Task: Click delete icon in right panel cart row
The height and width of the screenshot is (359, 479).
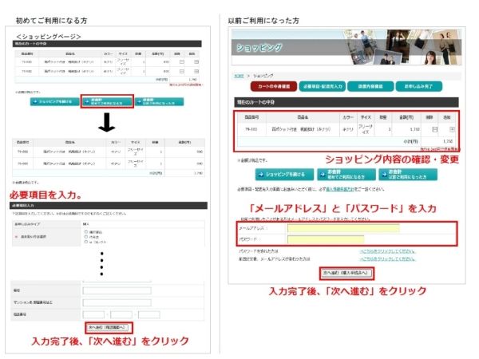Action: coord(434,128)
